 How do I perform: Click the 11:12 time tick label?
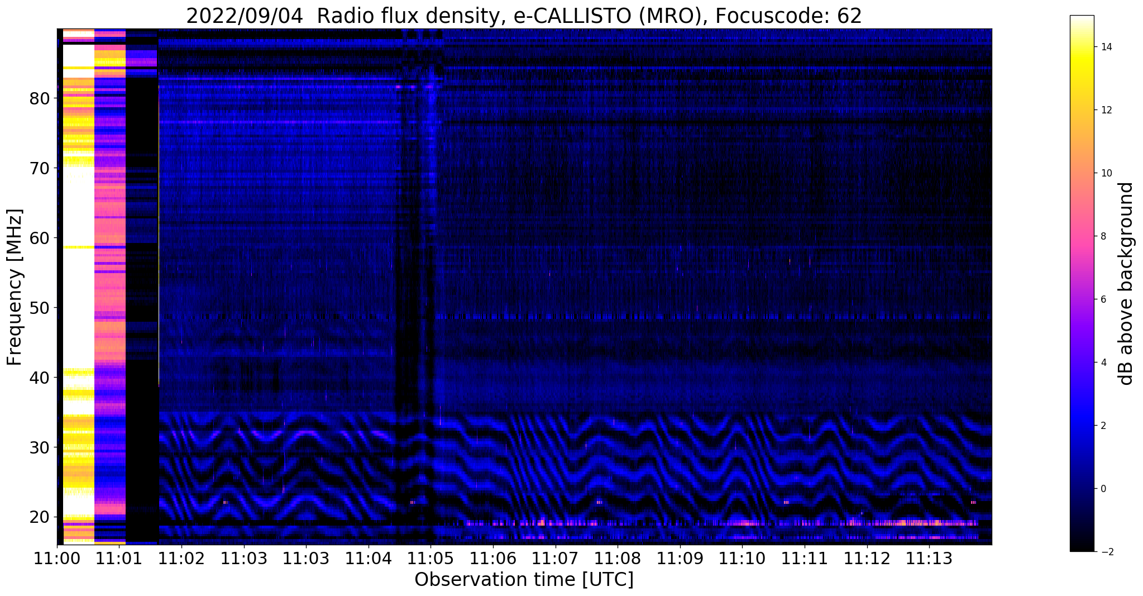pos(867,559)
